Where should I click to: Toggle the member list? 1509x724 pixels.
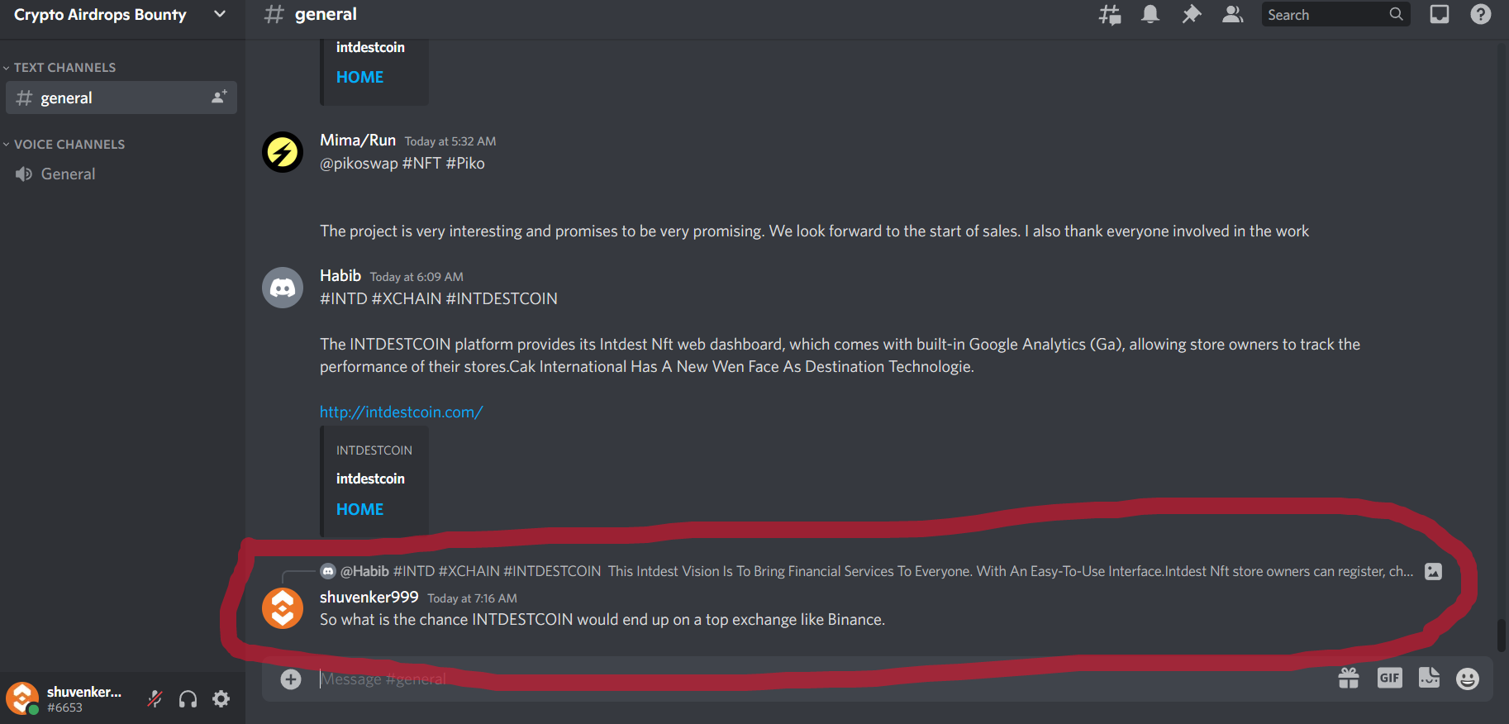[1232, 14]
